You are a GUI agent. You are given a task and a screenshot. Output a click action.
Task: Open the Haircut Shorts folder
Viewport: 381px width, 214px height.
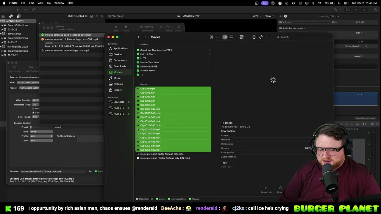[148, 54]
